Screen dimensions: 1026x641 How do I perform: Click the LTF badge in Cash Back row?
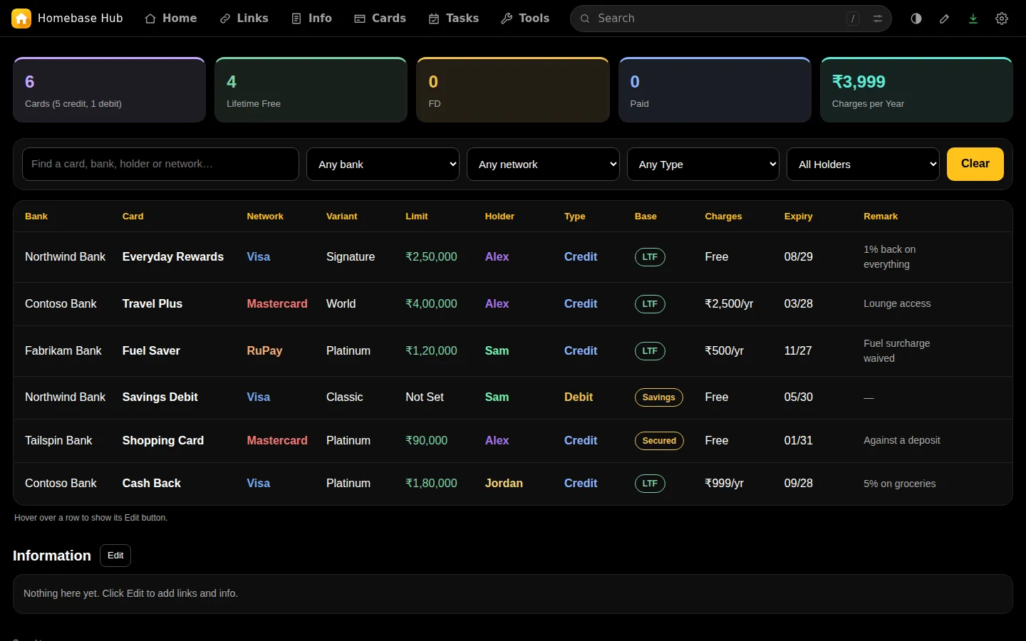[x=650, y=484]
